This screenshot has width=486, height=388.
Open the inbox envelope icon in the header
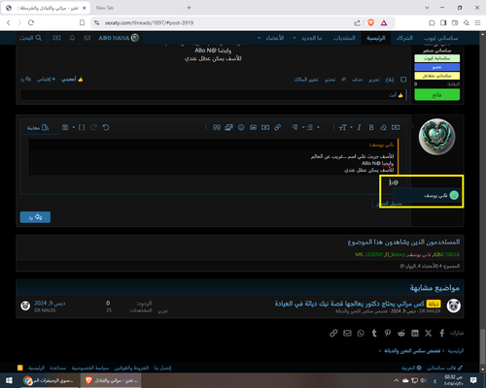(87, 38)
